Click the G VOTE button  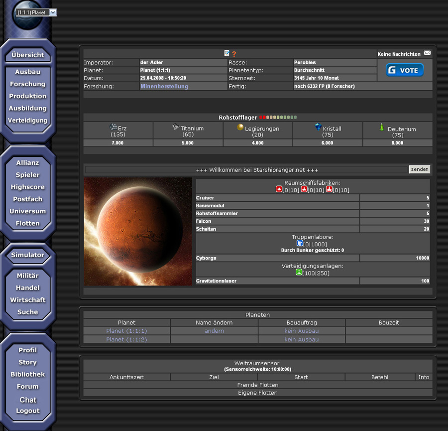[x=405, y=70]
